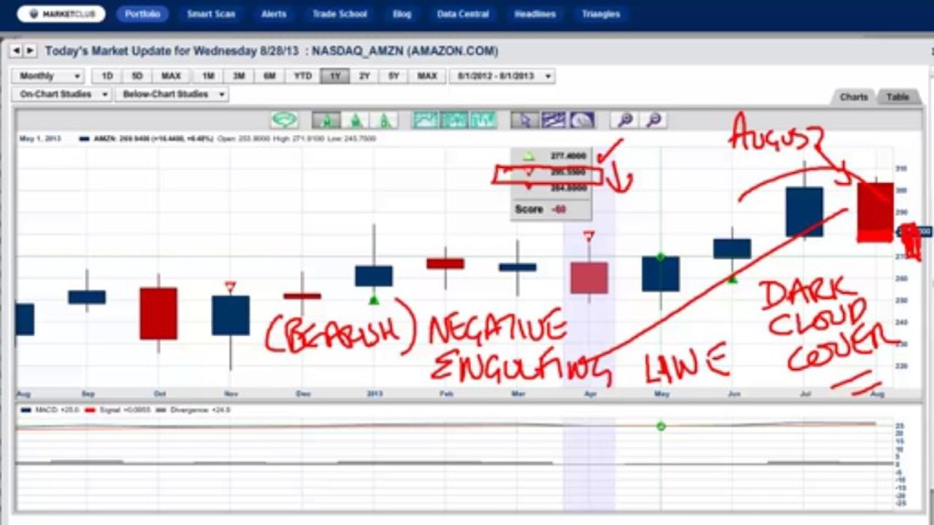Click green dot on May candle

click(660, 257)
